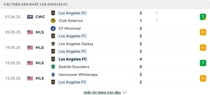
Task: Click the CWC competition label
Action: (x=40, y=17)
